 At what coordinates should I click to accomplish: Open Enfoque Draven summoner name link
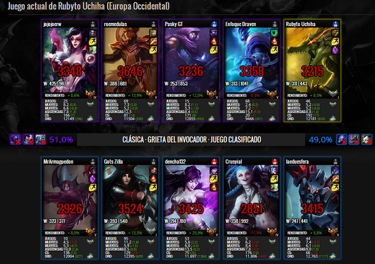pos(241,24)
